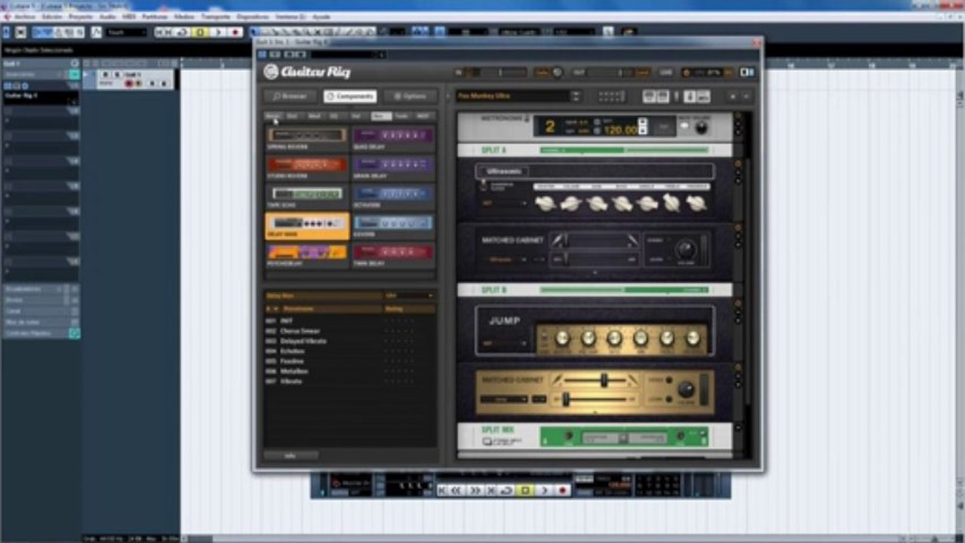Open the Options tab in Guitar Rig

(x=410, y=97)
